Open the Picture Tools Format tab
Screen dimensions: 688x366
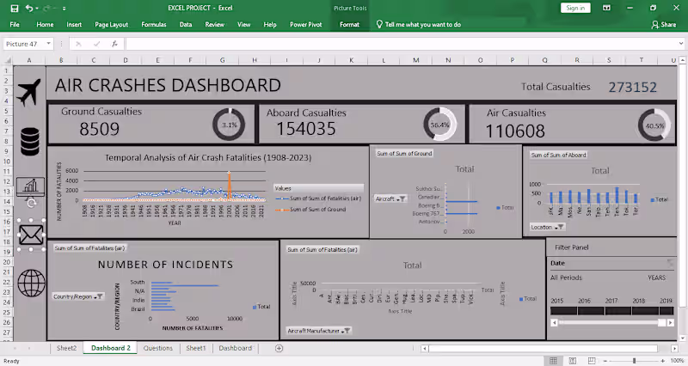pyautogui.click(x=350, y=25)
